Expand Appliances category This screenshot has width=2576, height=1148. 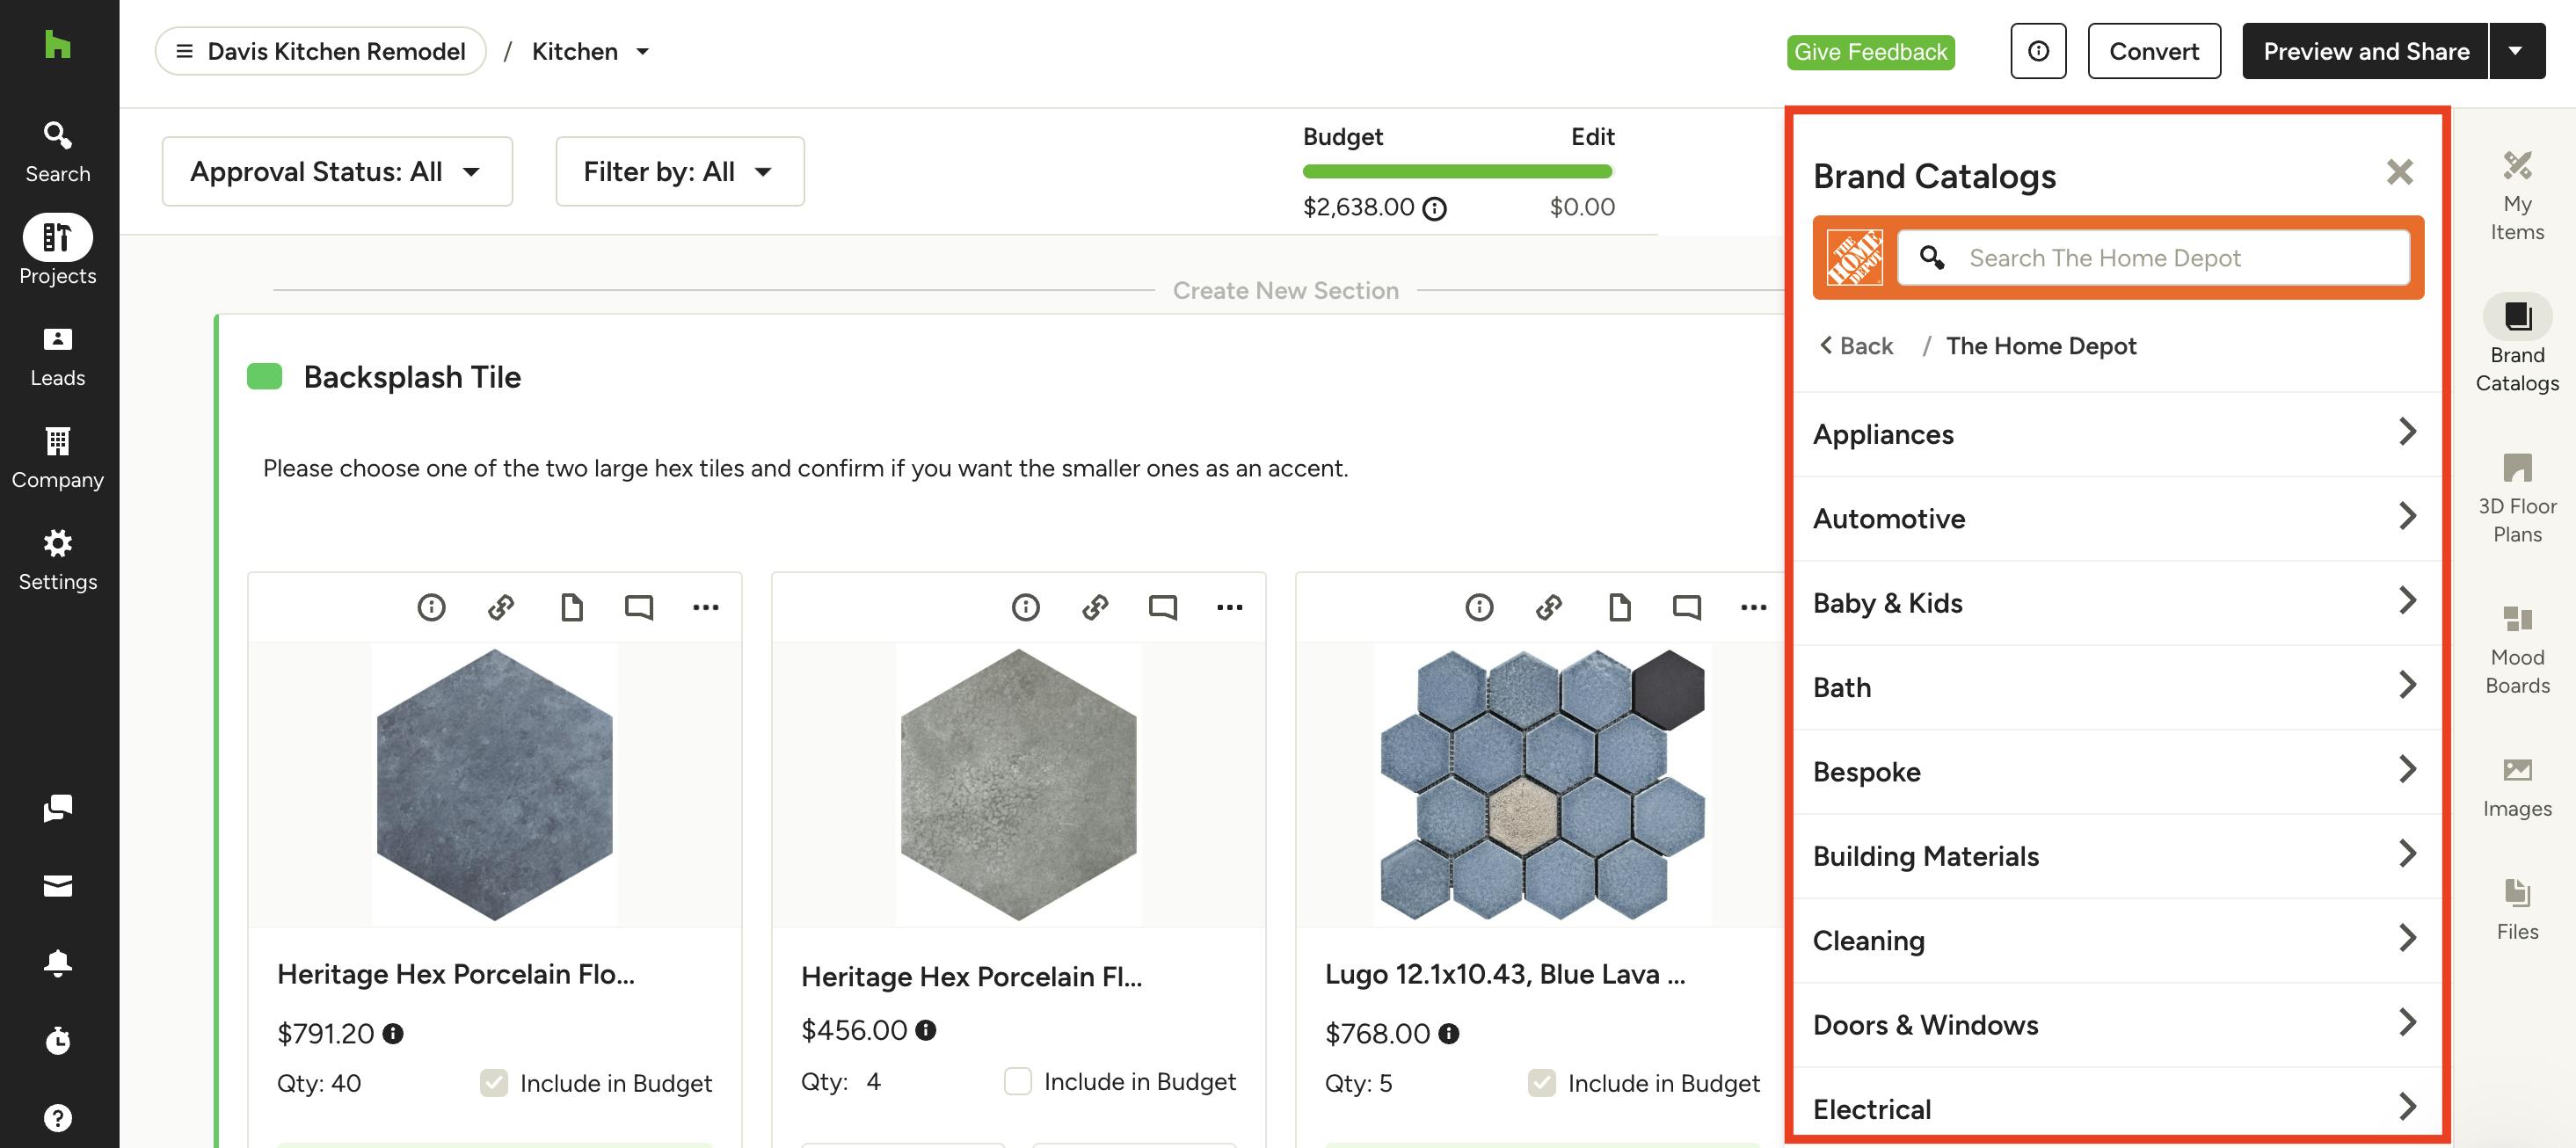pos(2116,434)
